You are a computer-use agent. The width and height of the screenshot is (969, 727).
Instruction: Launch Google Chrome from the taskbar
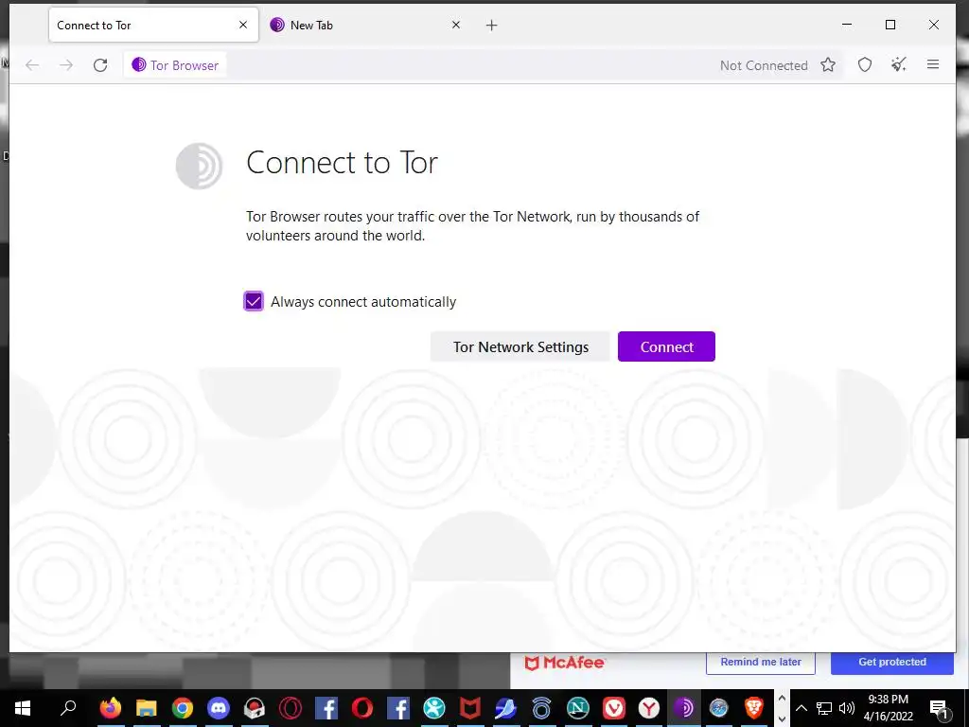click(x=183, y=708)
